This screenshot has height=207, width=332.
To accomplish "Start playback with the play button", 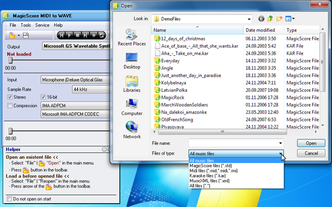I will coord(69,35).
